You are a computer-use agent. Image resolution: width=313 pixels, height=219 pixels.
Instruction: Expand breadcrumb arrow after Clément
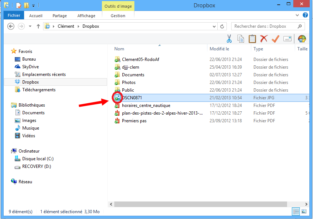(78, 26)
